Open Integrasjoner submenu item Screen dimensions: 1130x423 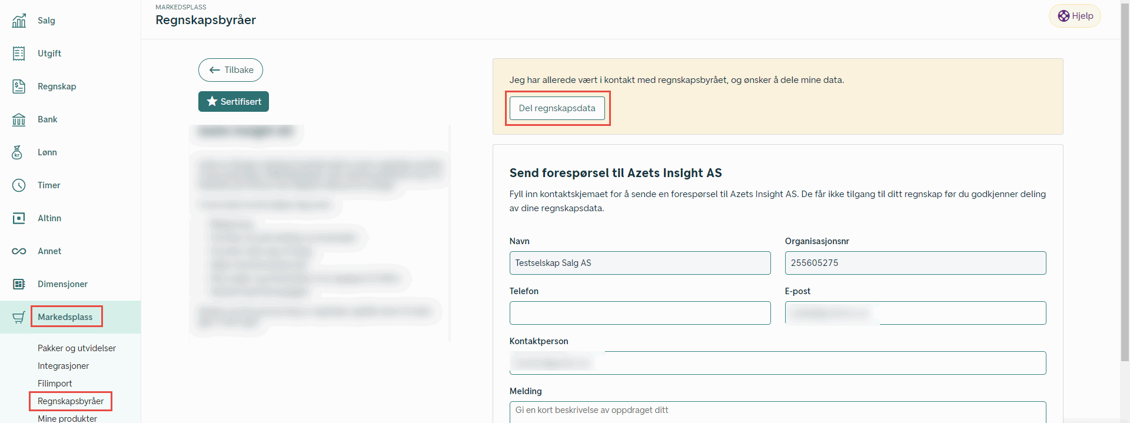[x=64, y=366]
